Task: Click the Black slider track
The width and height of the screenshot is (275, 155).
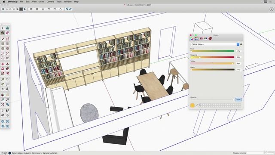Action: tap(212, 70)
